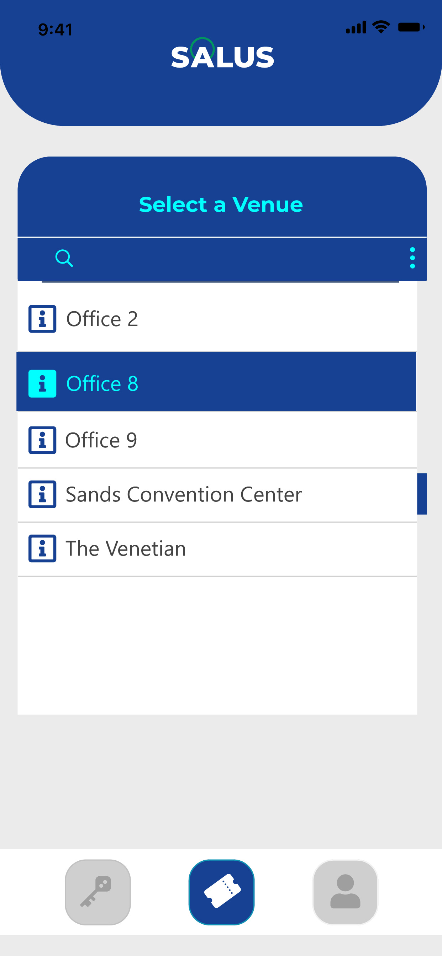Click the search magnifier icon
The width and height of the screenshot is (442, 956).
coord(64,258)
